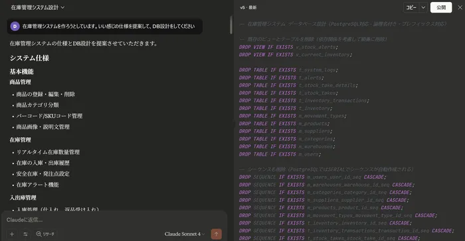The height and width of the screenshot is (241, 465).
Task: Select the 基本機能 heading
Action: coord(21,72)
